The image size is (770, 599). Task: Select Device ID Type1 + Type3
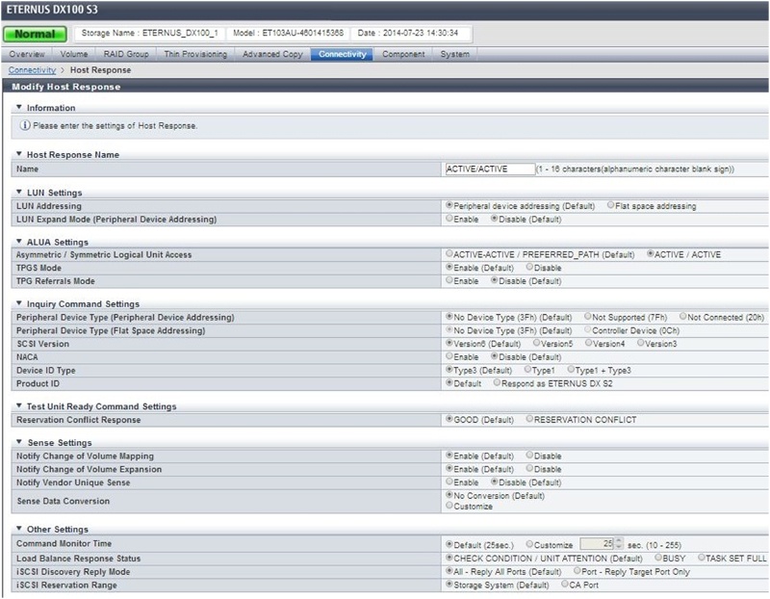571,370
